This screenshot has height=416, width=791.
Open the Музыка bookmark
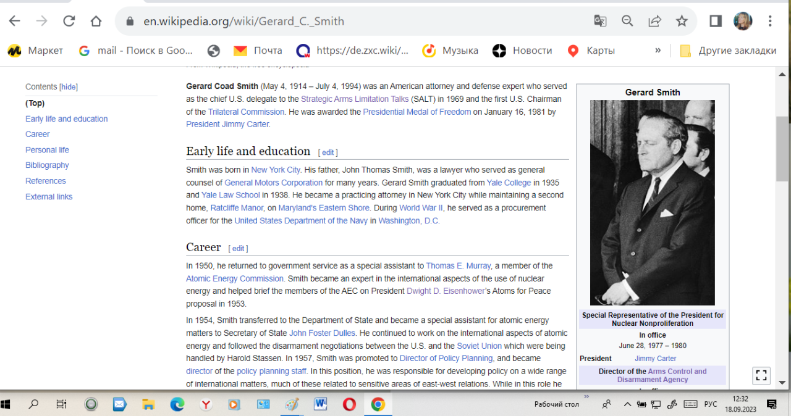(450, 51)
